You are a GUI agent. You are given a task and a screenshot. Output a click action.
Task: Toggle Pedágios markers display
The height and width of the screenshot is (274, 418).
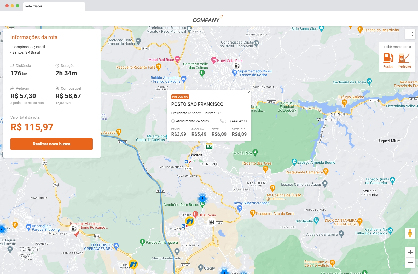coord(405,60)
